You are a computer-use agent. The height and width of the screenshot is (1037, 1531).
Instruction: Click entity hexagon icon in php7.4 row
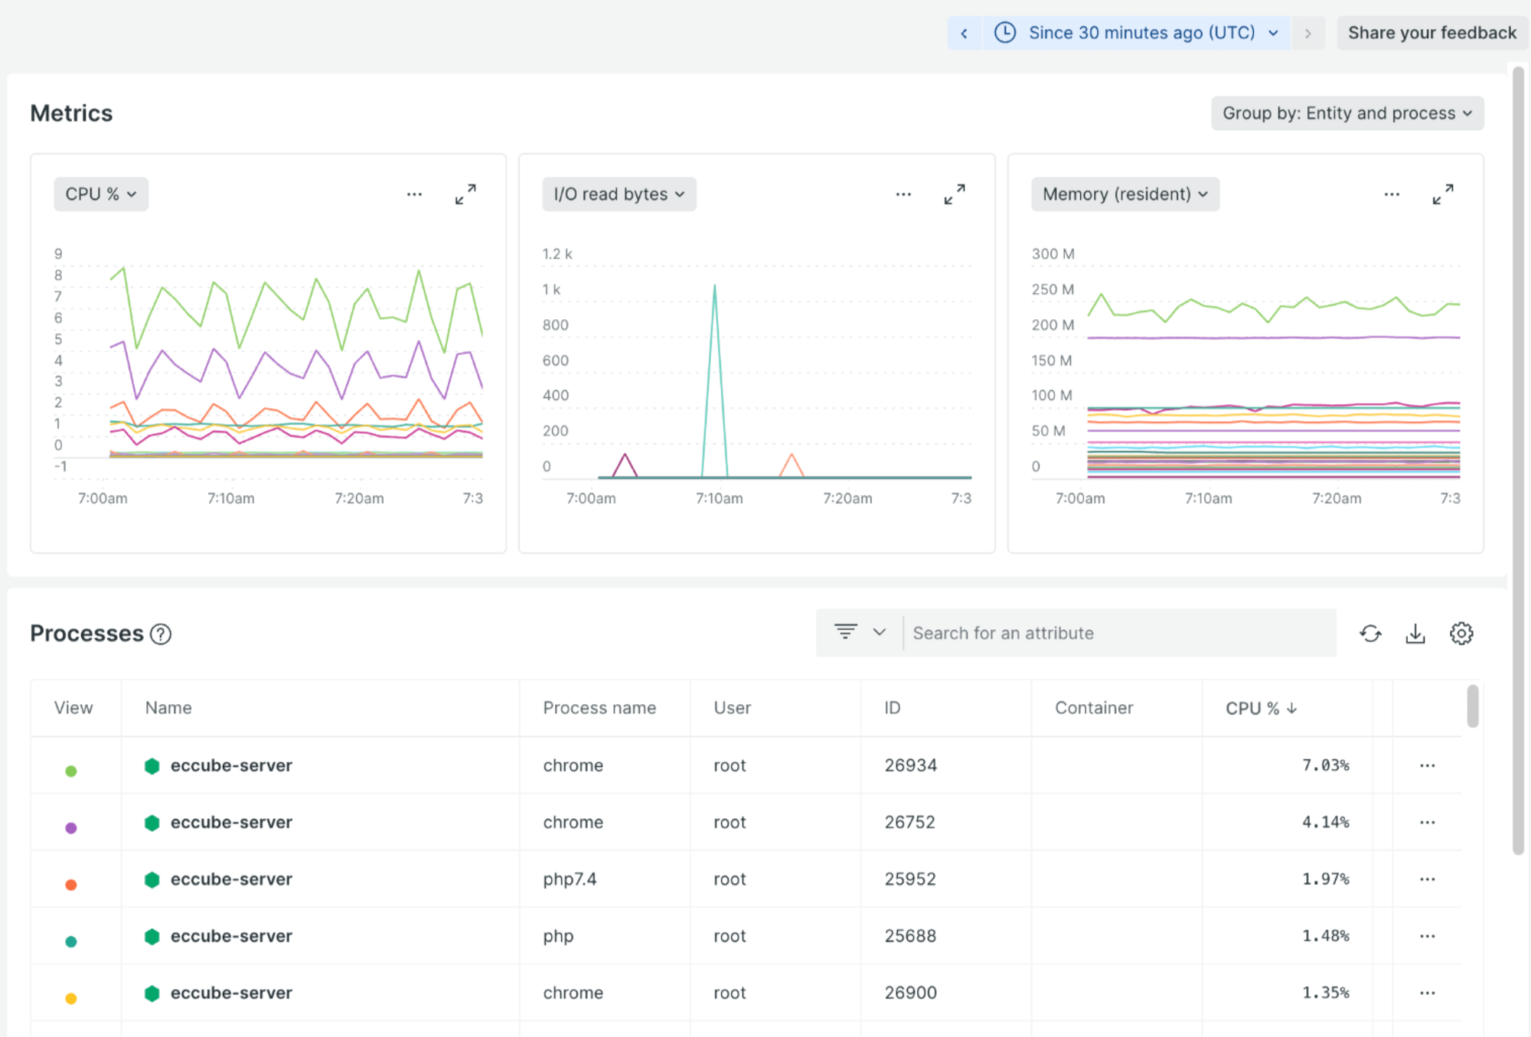tap(152, 880)
